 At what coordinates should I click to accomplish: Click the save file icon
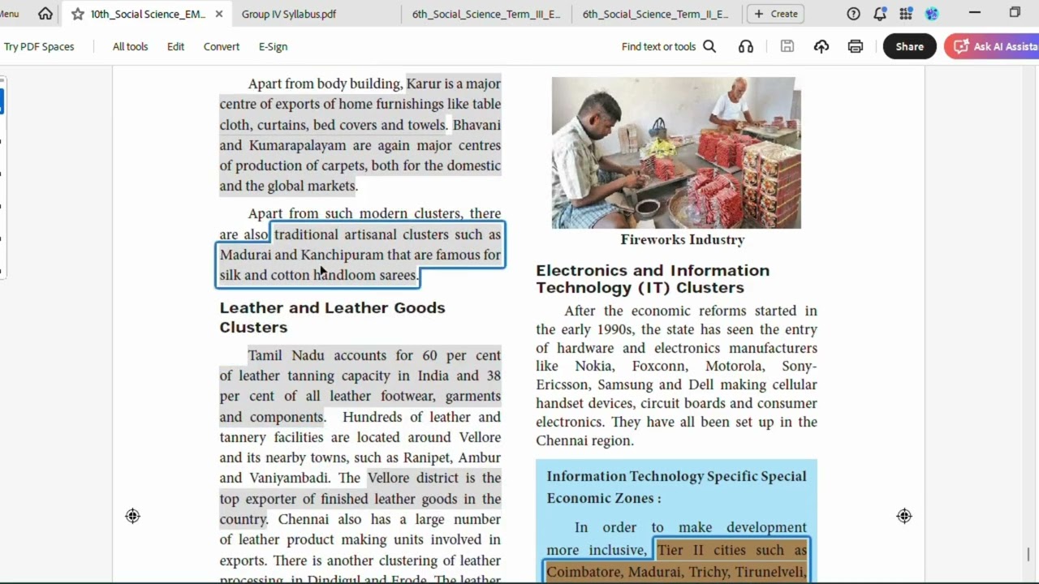787,46
